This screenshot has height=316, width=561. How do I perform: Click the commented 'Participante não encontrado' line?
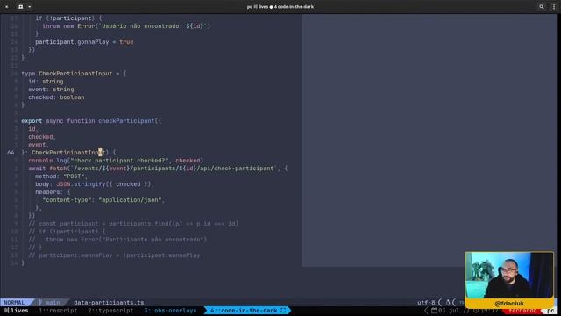click(117, 240)
